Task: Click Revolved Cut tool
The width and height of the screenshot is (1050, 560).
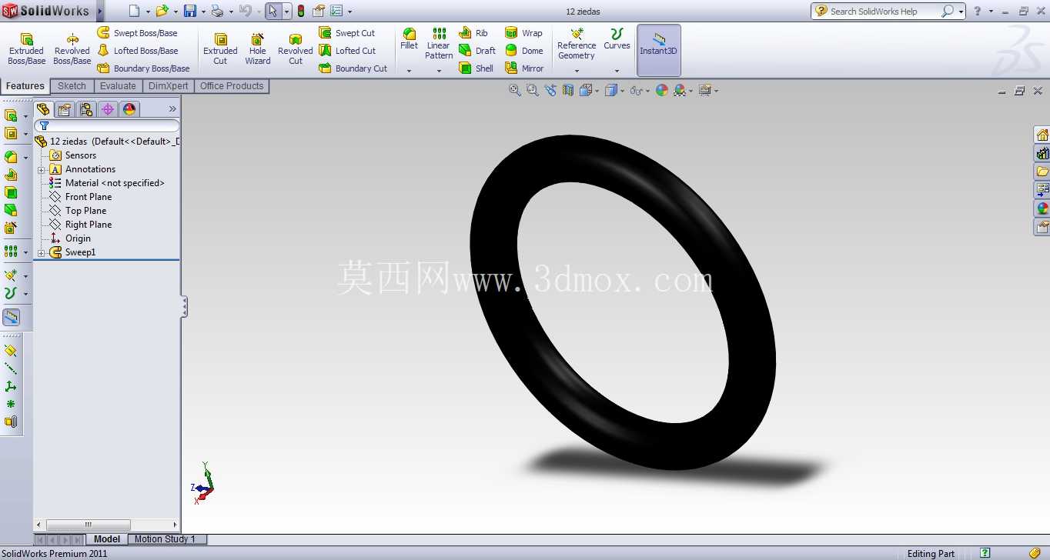Action: click(296, 49)
